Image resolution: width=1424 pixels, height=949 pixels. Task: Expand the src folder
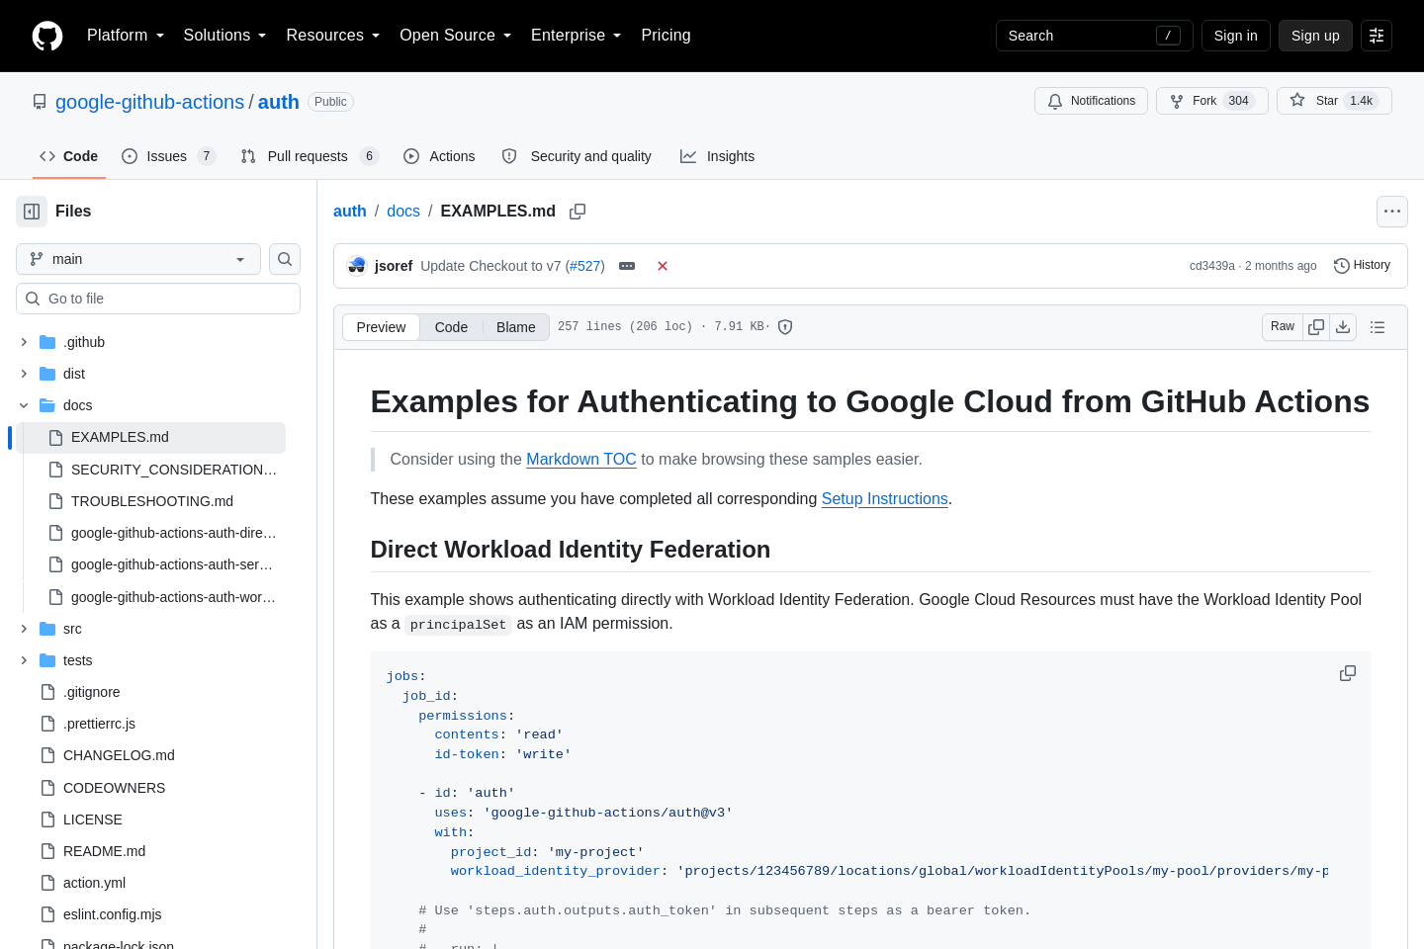coord(24,629)
